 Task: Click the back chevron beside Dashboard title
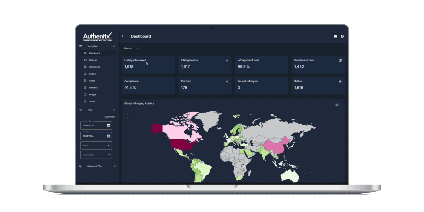tap(122, 36)
